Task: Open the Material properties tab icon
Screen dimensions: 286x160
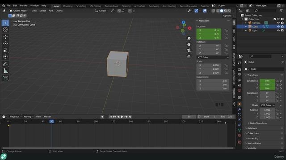Action: click(240, 135)
